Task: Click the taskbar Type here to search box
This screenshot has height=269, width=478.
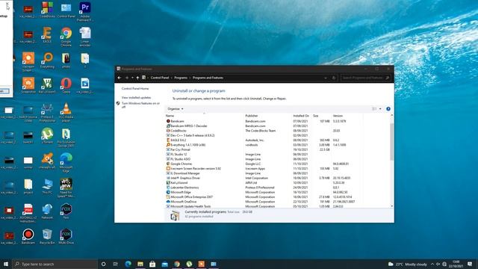Action: pos(55,264)
